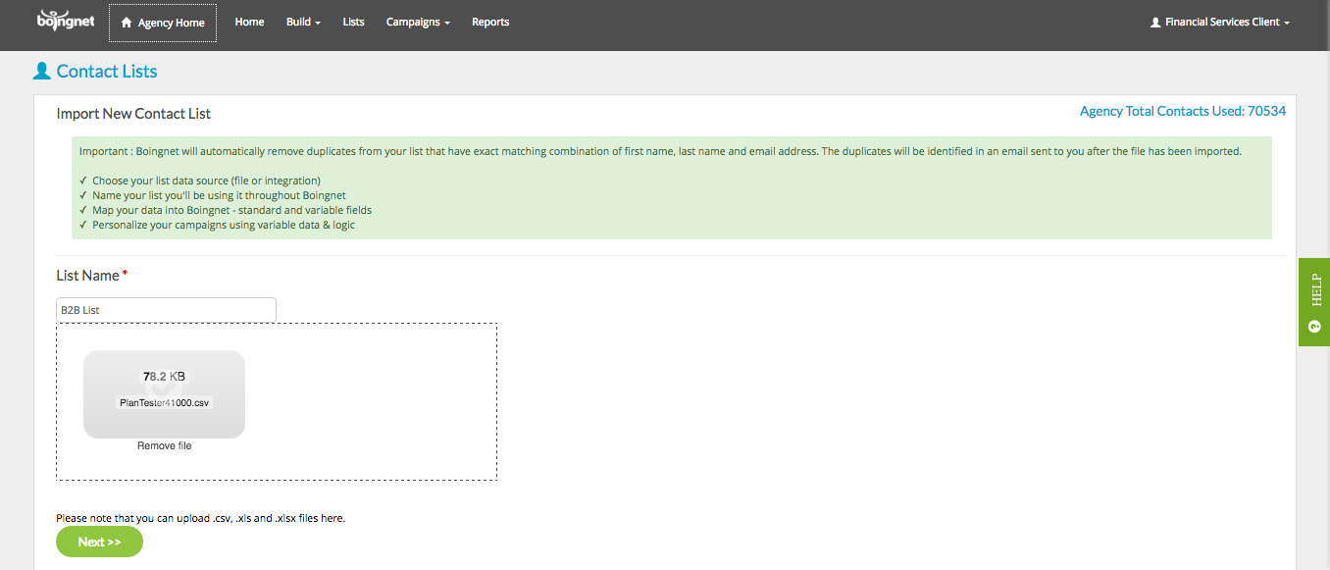Click the Contact Lists title
Screen dimensions: 1330x570
107,71
